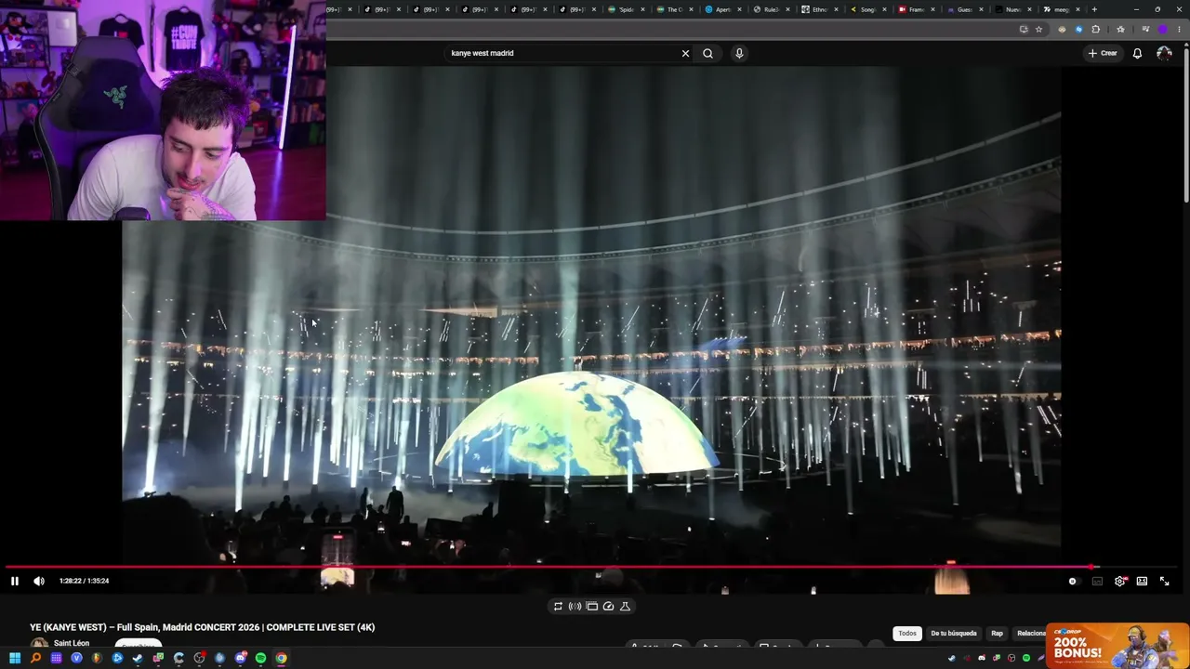Select the De tu búsqueda filter chip
The width and height of the screenshot is (1190, 669).
(954, 634)
